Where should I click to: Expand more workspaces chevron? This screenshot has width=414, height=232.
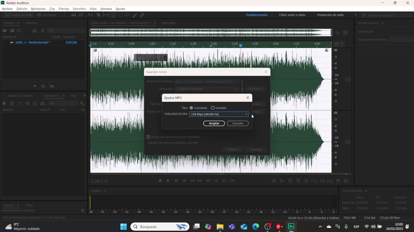tap(356, 15)
